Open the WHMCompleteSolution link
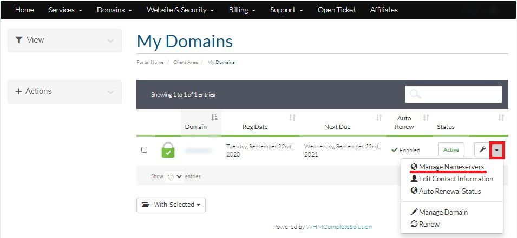 [339, 227]
